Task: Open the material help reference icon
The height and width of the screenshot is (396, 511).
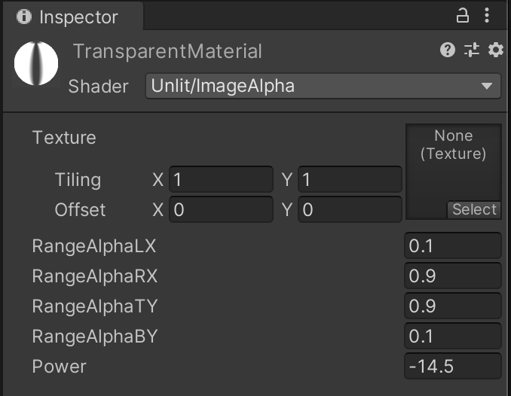Action: point(448,50)
